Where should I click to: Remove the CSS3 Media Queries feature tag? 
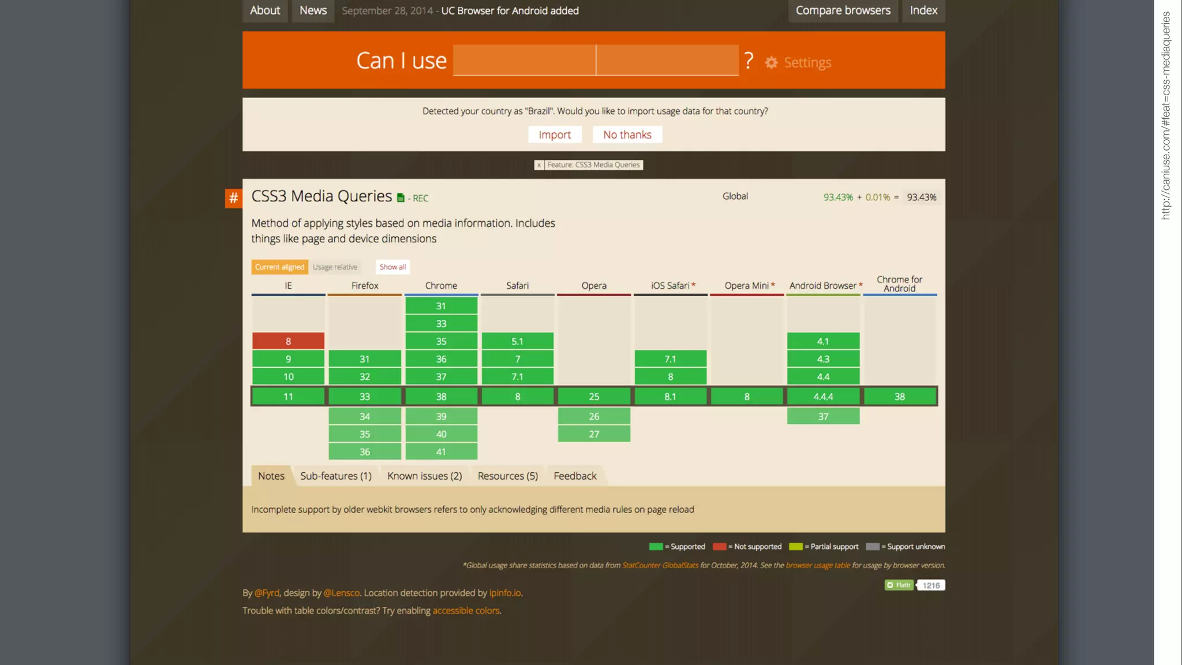(539, 165)
